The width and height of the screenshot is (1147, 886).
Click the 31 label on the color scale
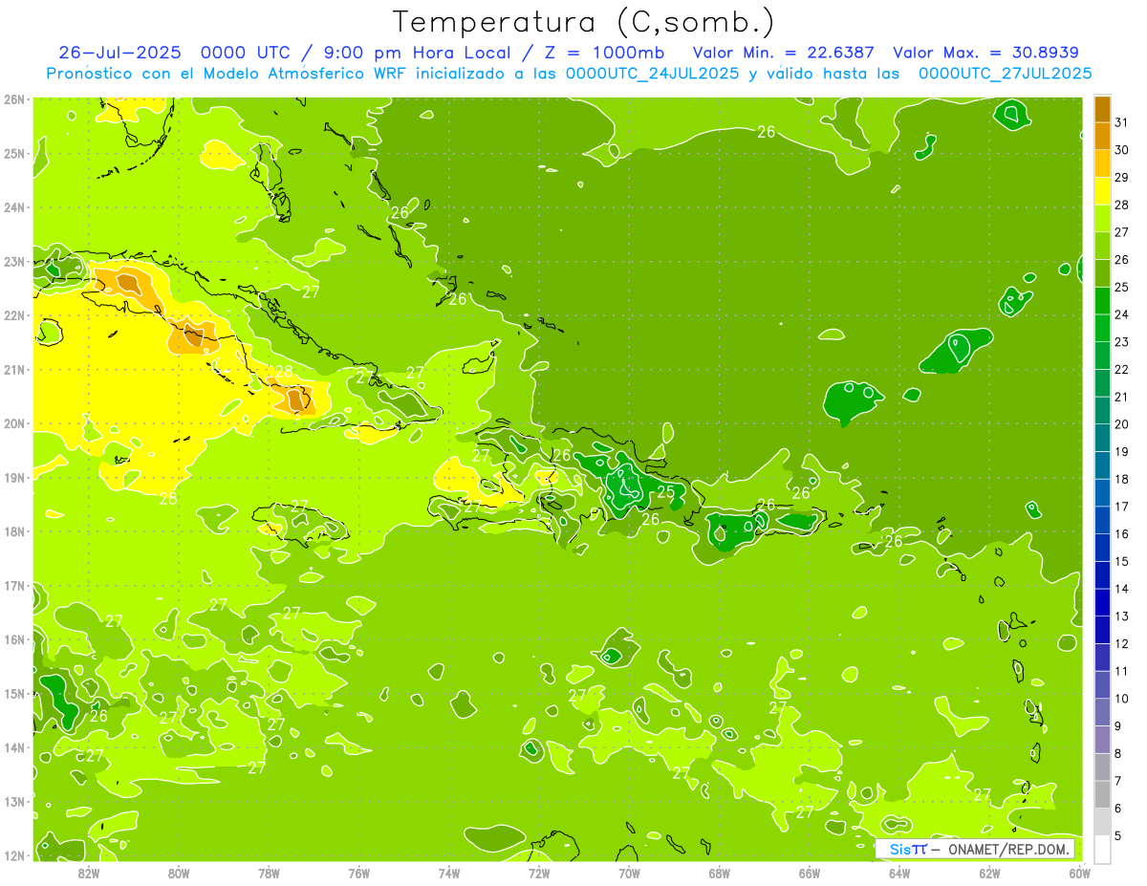click(1121, 122)
